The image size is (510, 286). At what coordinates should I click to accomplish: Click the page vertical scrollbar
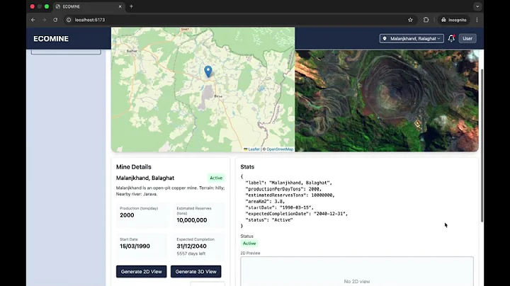coord(482,146)
